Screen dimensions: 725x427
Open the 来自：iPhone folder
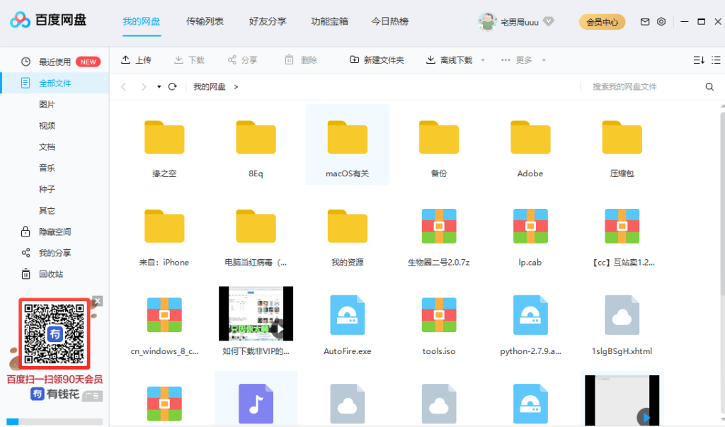click(164, 226)
